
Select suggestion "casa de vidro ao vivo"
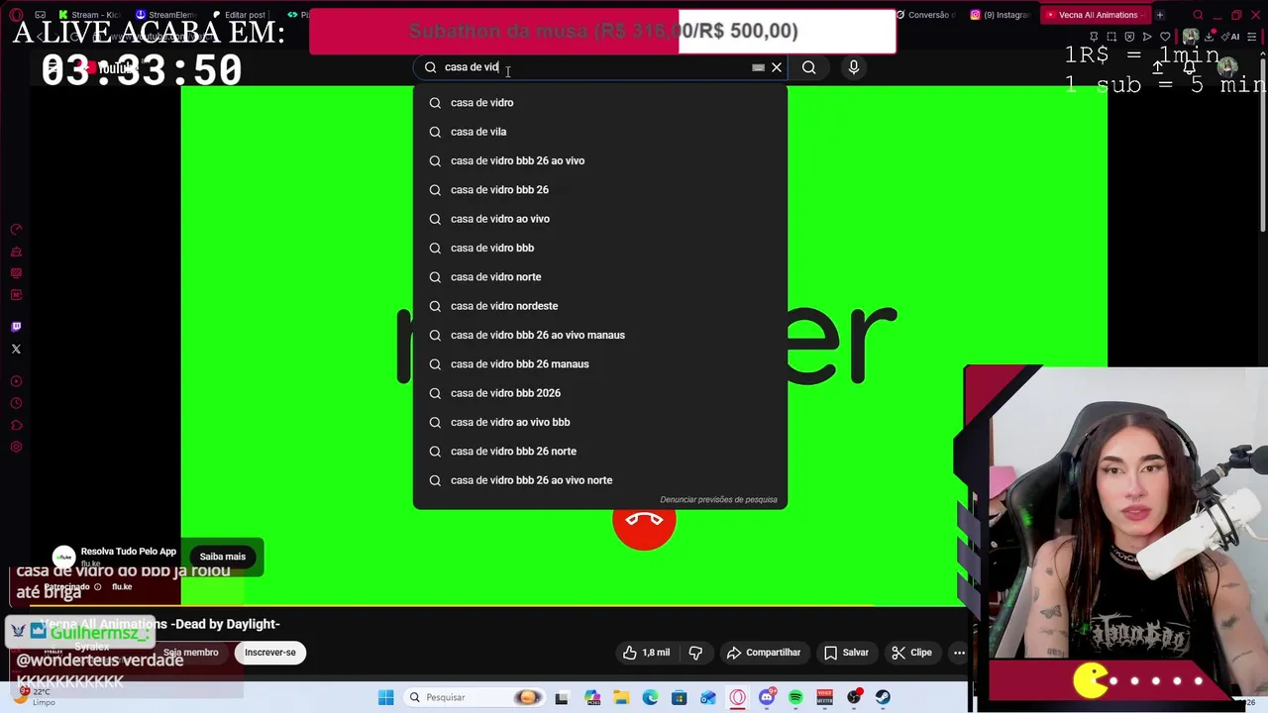(600, 219)
